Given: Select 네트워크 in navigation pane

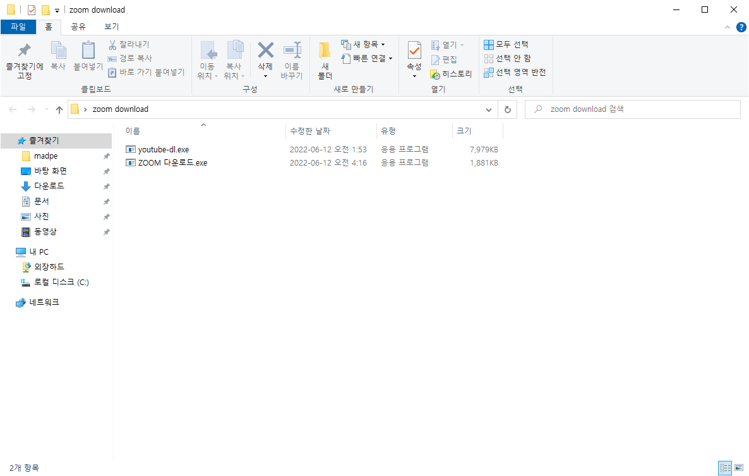Looking at the screenshot, I should 44,303.
